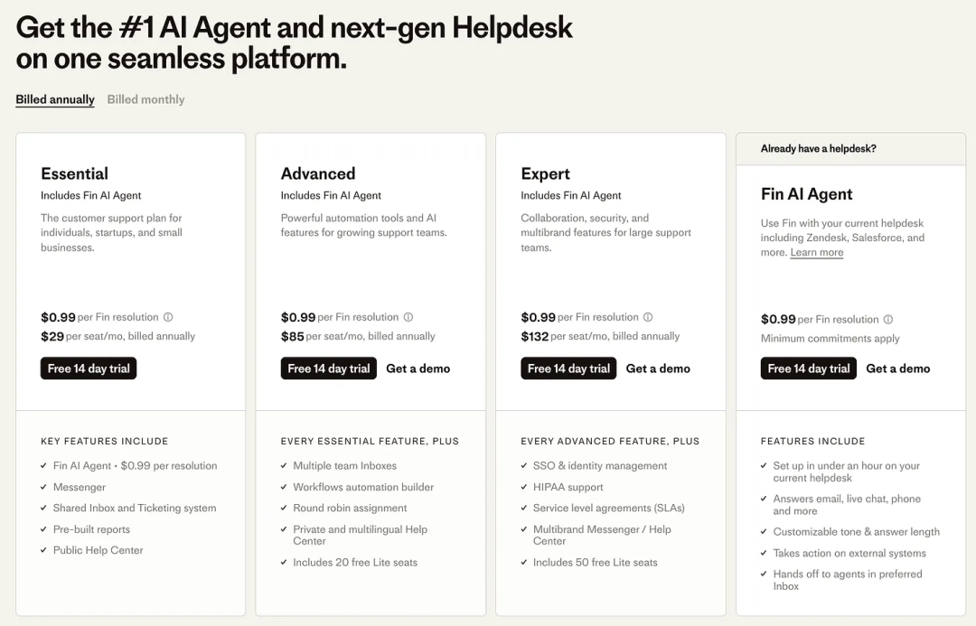The image size is (976, 626).
Task: Click checkmark next to HIPAA support
Action: (x=522, y=487)
